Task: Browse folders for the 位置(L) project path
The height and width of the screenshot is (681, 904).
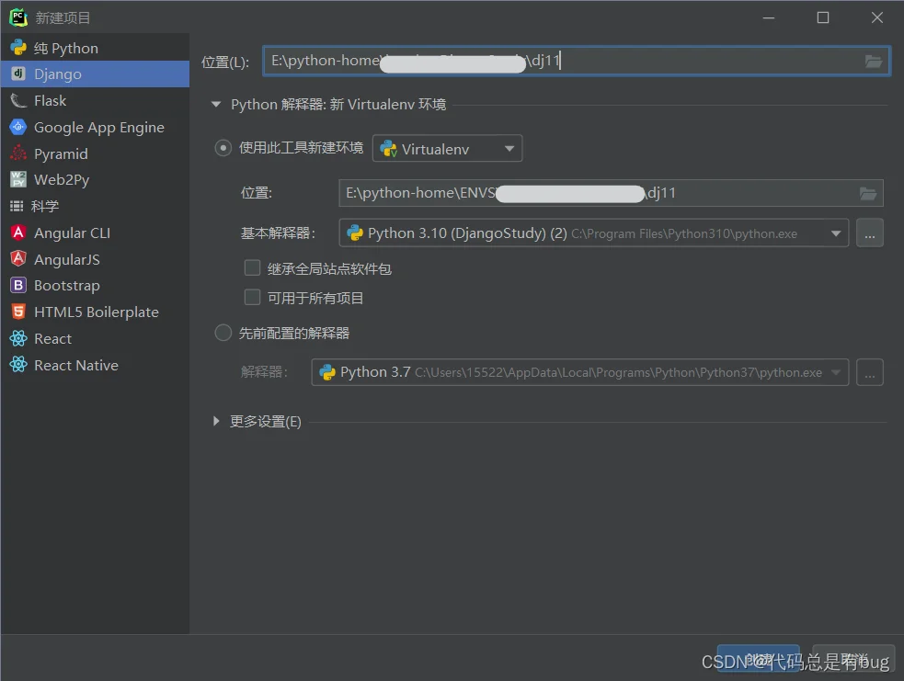Action: click(x=874, y=61)
